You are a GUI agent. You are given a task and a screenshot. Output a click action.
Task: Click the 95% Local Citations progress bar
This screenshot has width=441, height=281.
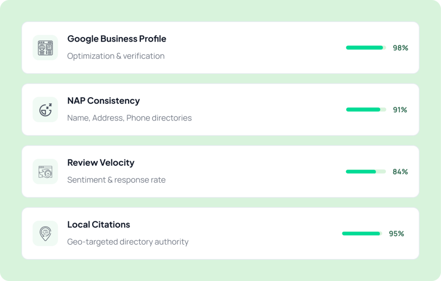click(362, 234)
